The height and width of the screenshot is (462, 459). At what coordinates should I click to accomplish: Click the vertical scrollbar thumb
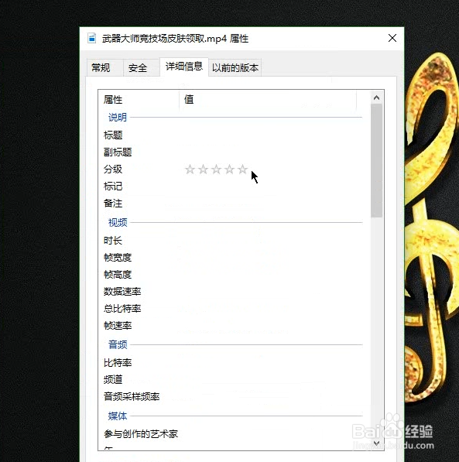coord(376,161)
